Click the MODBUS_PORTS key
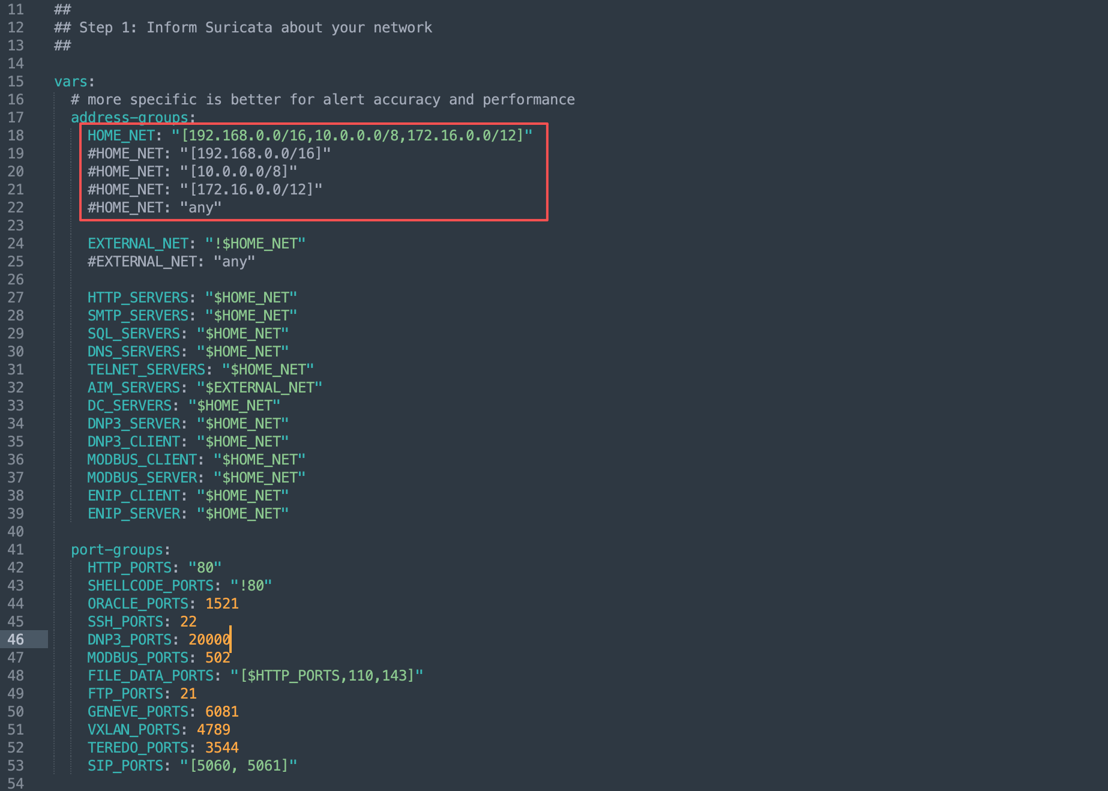 137,658
